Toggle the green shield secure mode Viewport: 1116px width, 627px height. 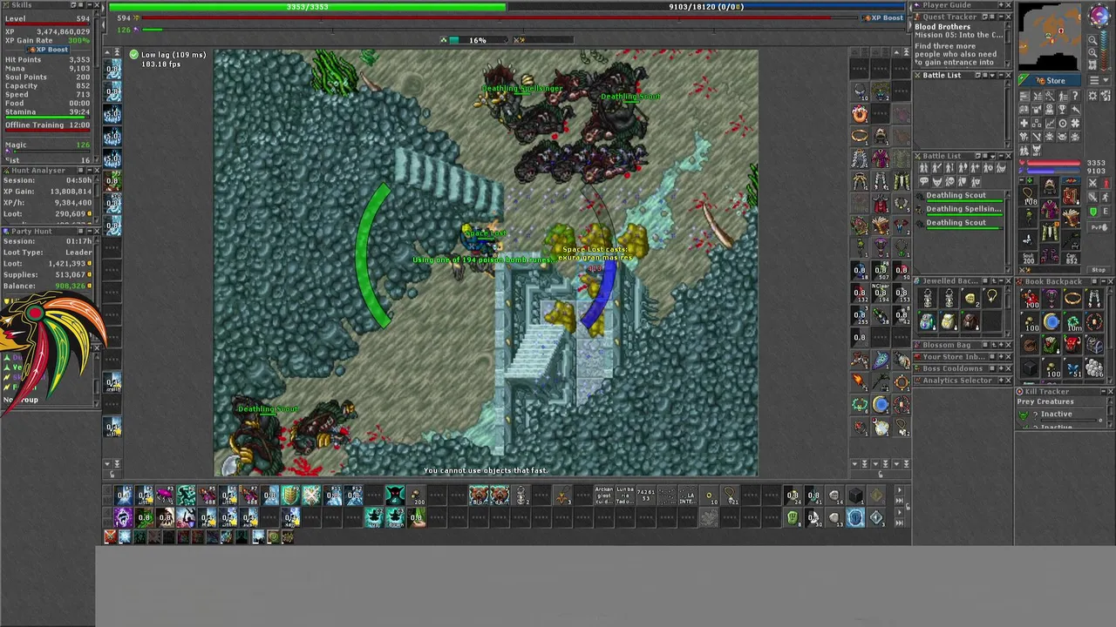(1092, 211)
